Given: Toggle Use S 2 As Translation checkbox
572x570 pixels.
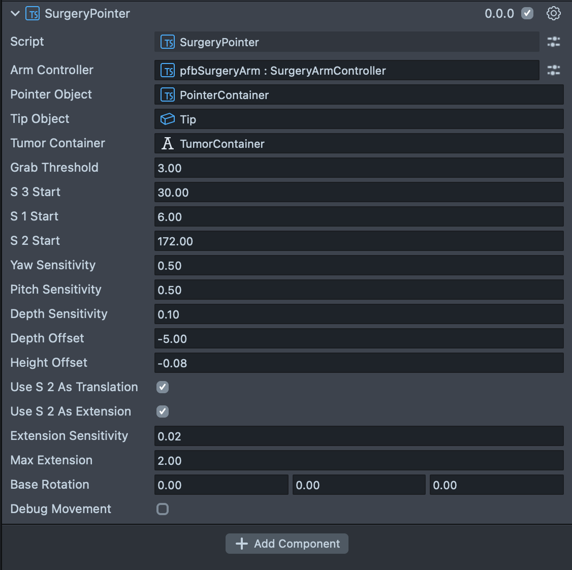Looking at the screenshot, I should 163,387.
